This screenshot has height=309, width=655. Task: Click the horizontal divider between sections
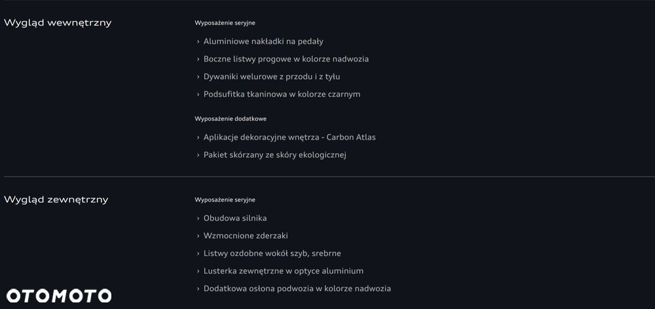pos(327,177)
